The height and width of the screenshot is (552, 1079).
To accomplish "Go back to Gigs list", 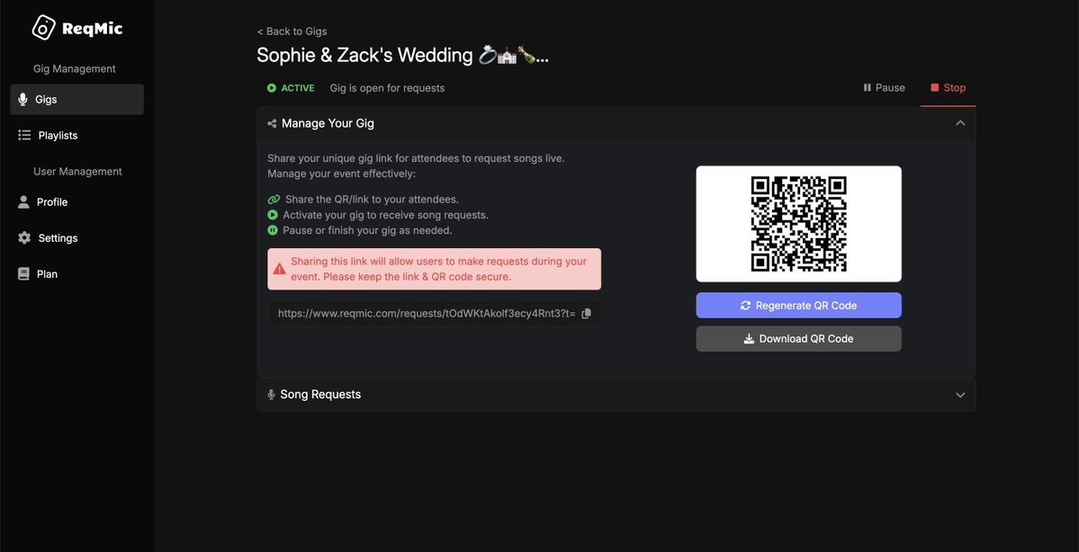I will [x=292, y=31].
